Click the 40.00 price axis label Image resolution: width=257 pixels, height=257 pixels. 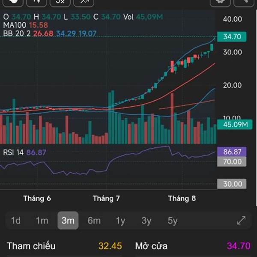pos(232,19)
